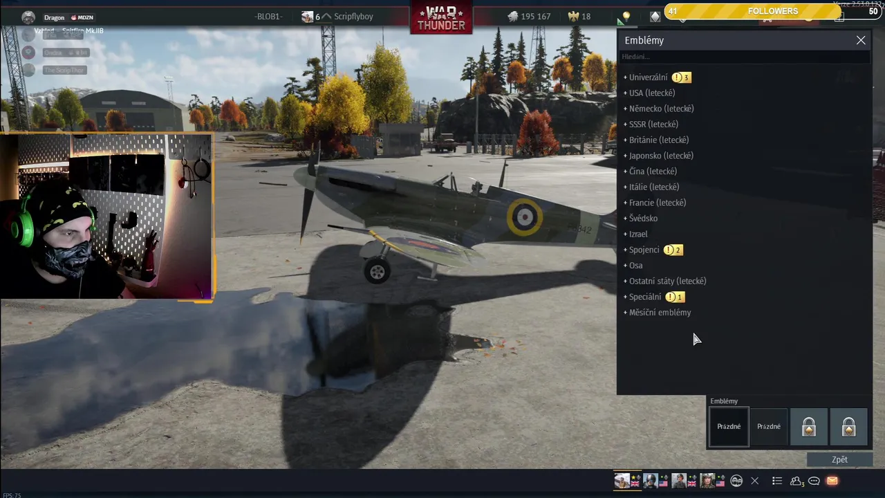Click the diamond icon next to the light bulb
Screen dimensions: 885x498
(655, 17)
